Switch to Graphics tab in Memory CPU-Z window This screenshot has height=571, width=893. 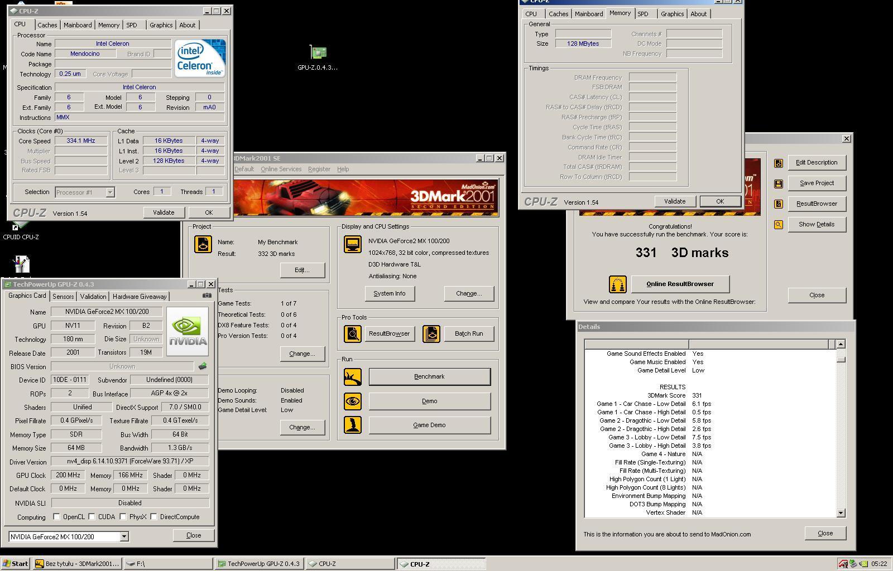pyautogui.click(x=672, y=14)
